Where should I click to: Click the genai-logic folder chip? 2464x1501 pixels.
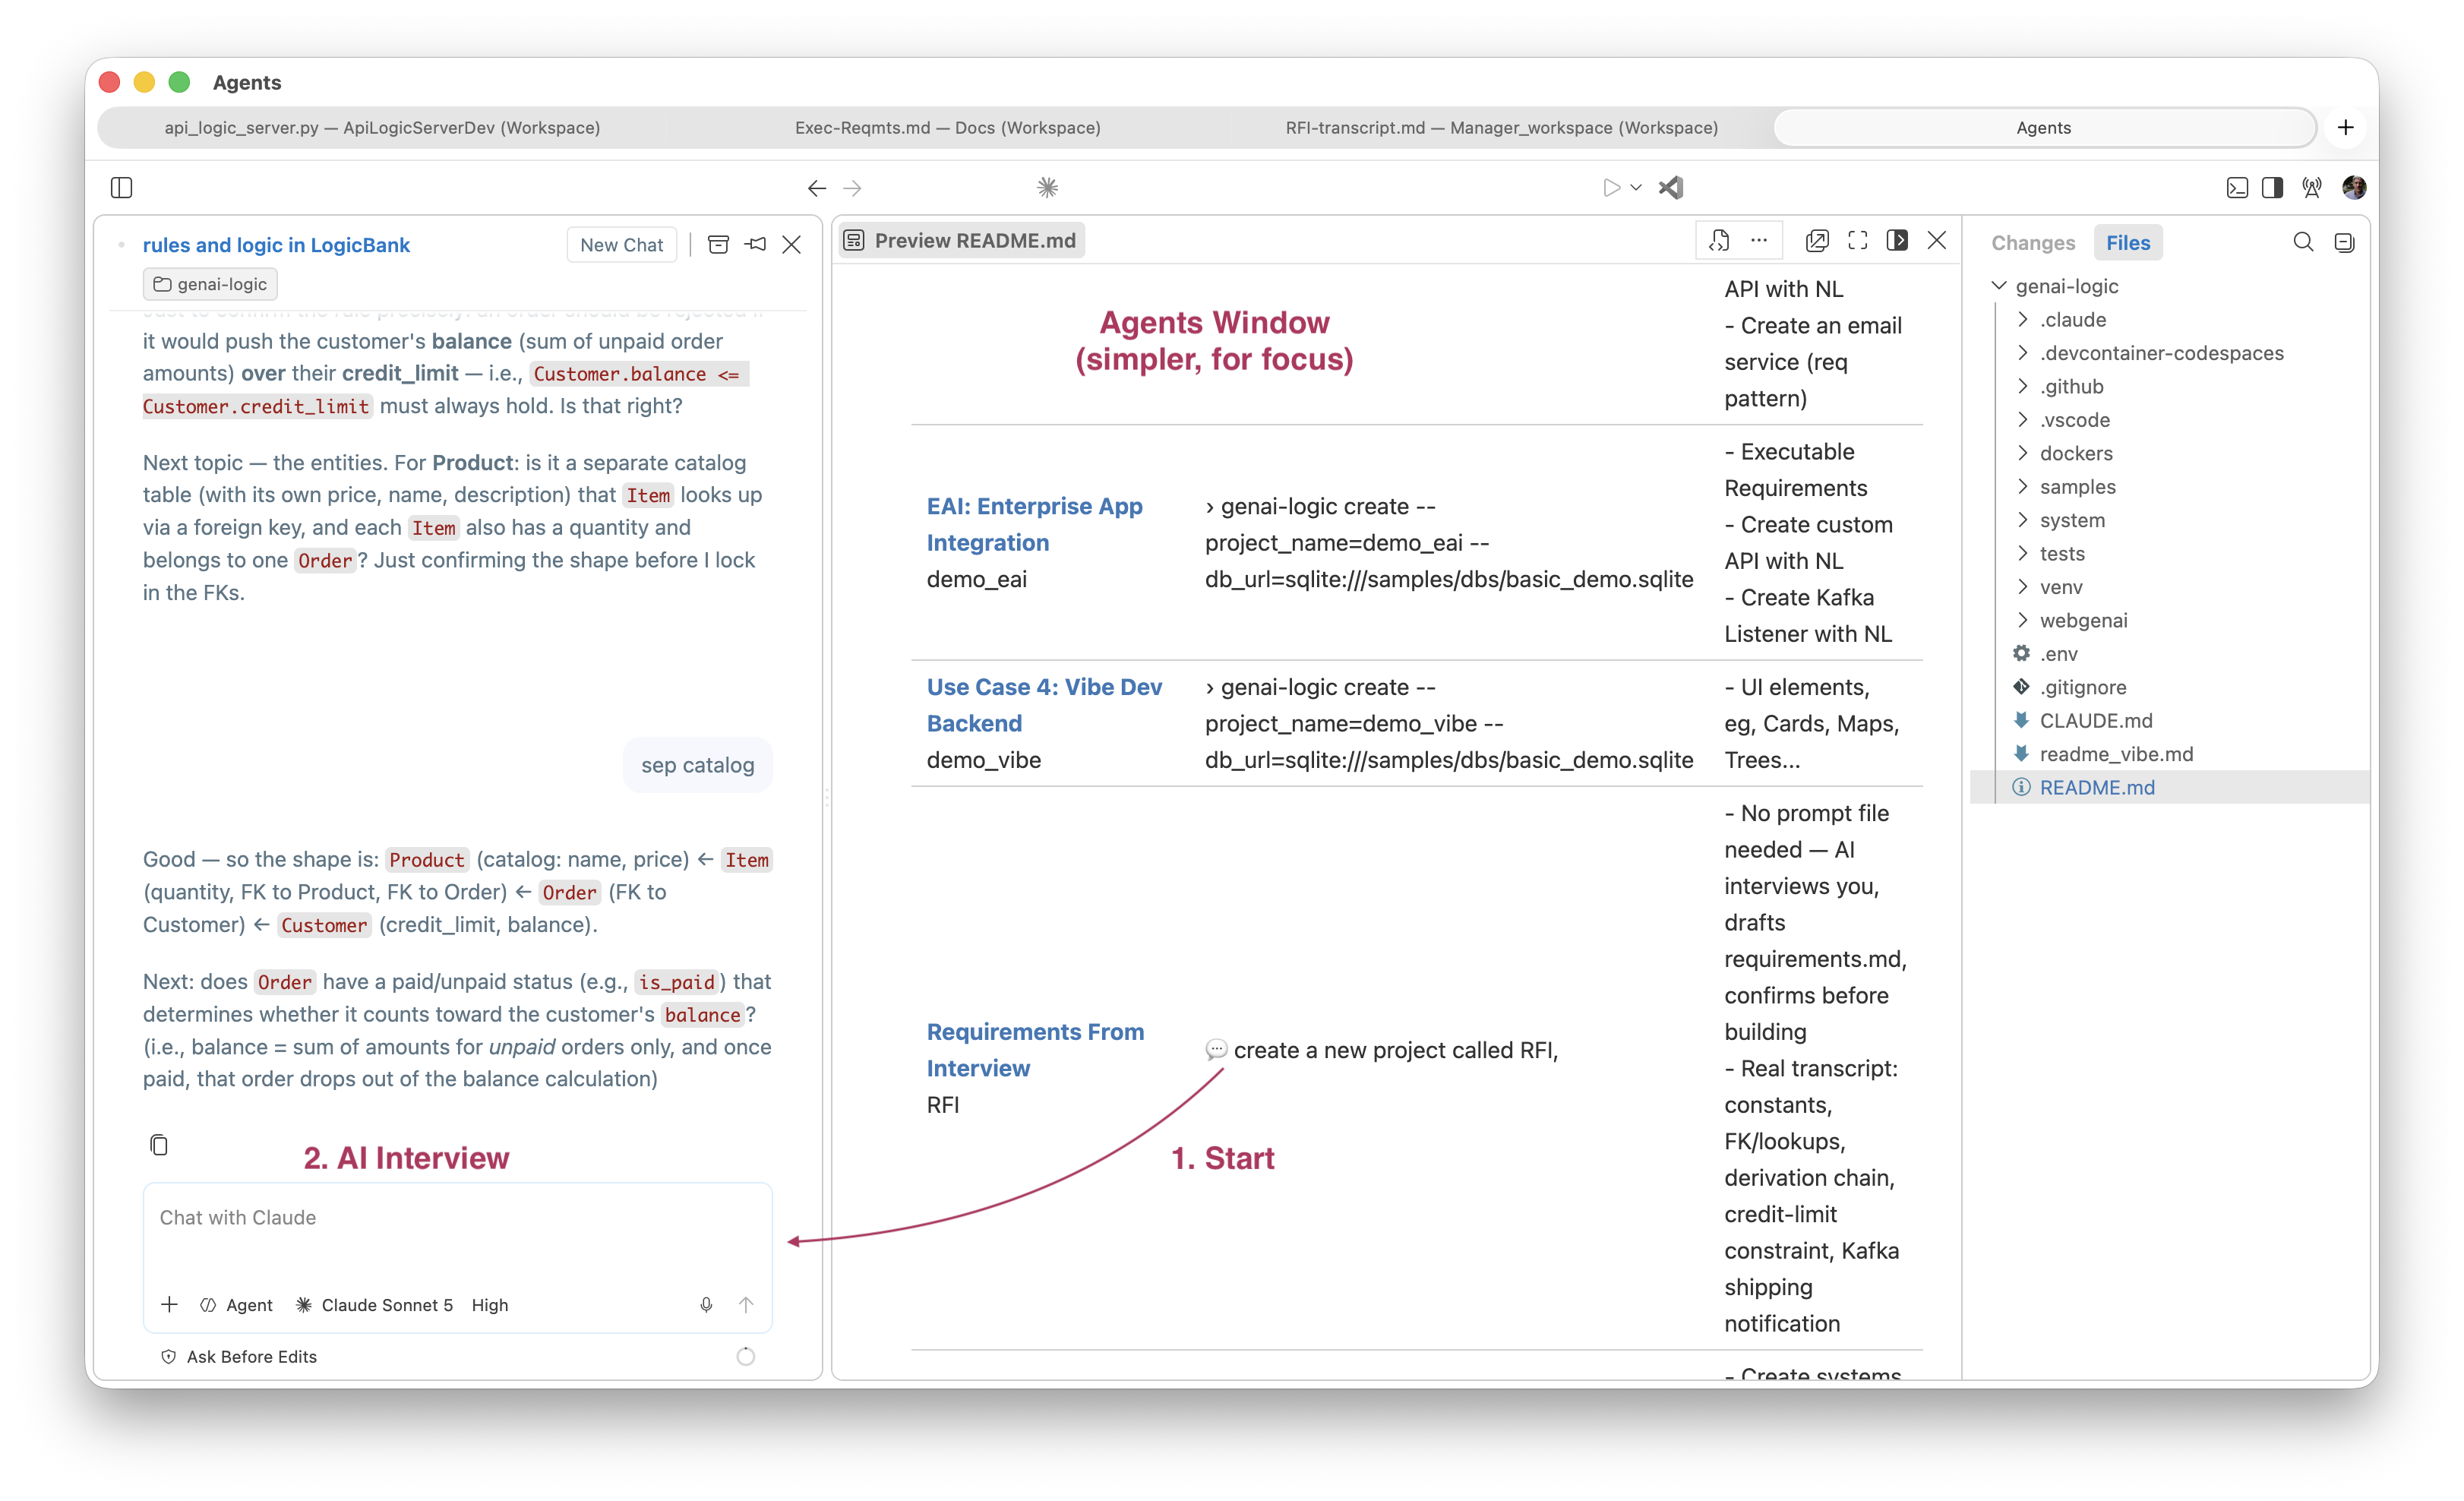[210, 285]
